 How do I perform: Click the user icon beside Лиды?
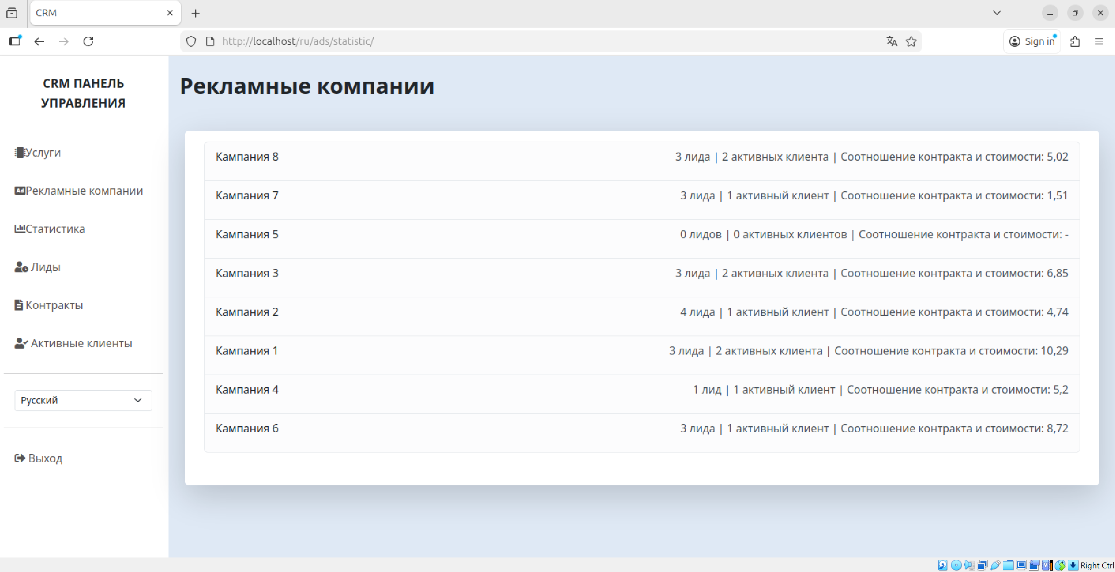[x=21, y=267]
